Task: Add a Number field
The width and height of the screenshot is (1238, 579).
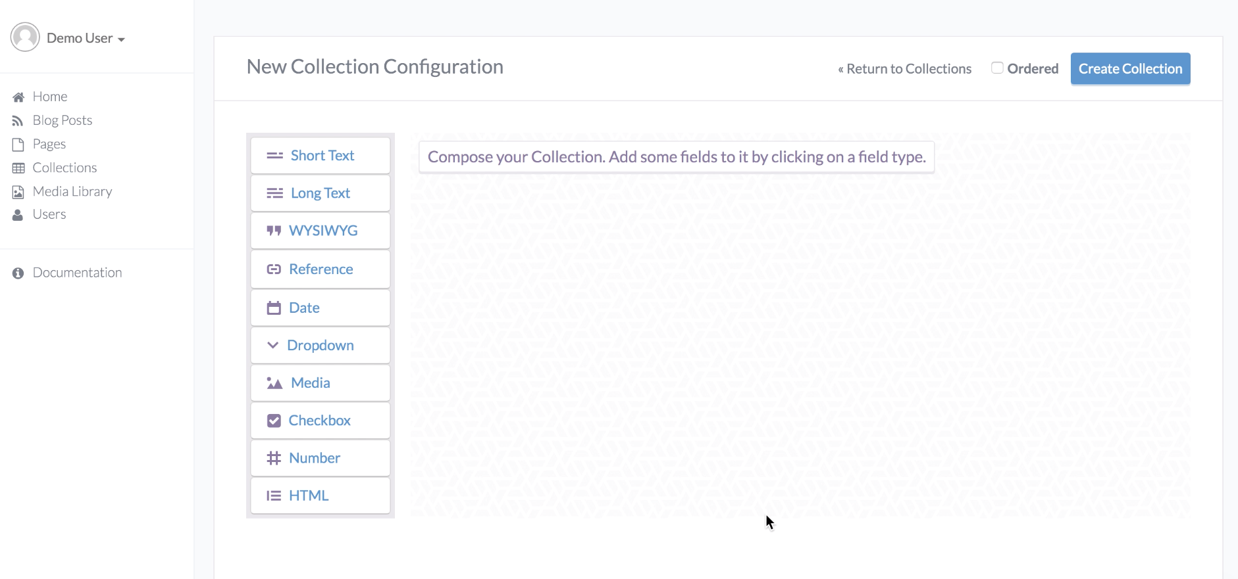Action: click(321, 458)
